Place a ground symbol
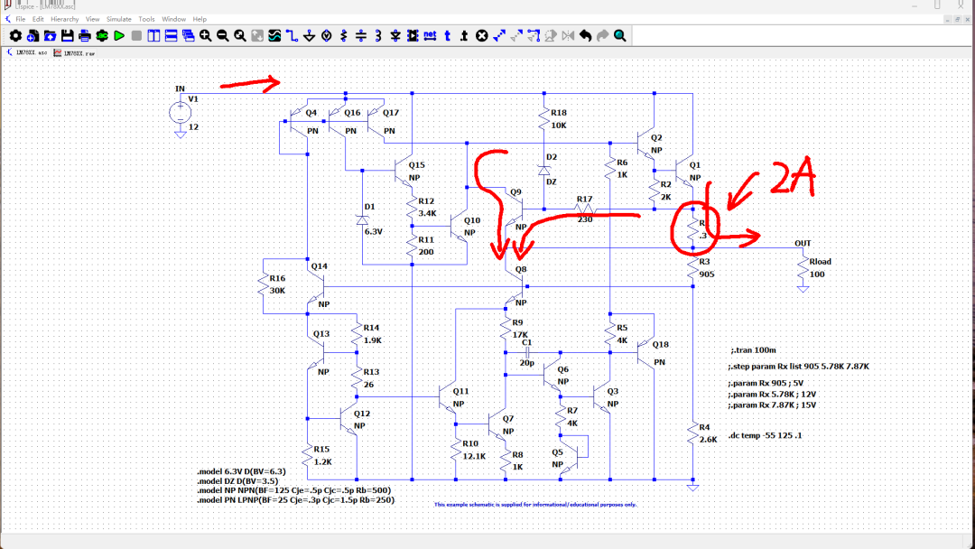Screen dimensions: 975x549 point(310,36)
